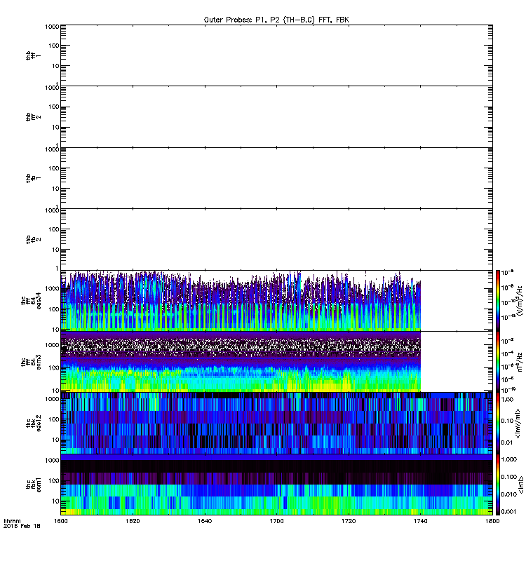The image size is (526, 561).
Task: Click the 0.01 tick on the mV/m colorbar
Action: [x=507, y=442]
